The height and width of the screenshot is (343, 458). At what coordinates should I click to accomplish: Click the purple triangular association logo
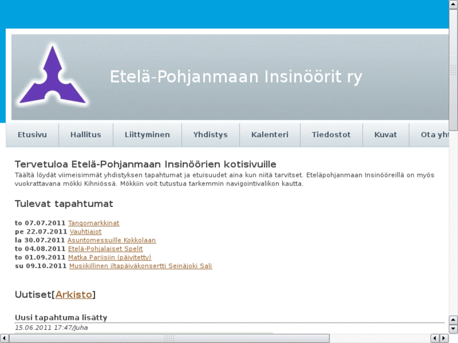pos(53,76)
